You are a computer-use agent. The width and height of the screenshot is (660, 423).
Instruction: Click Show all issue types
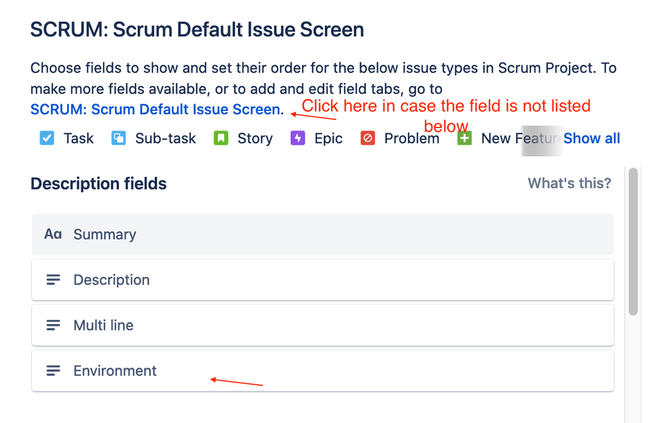[591, 139]
